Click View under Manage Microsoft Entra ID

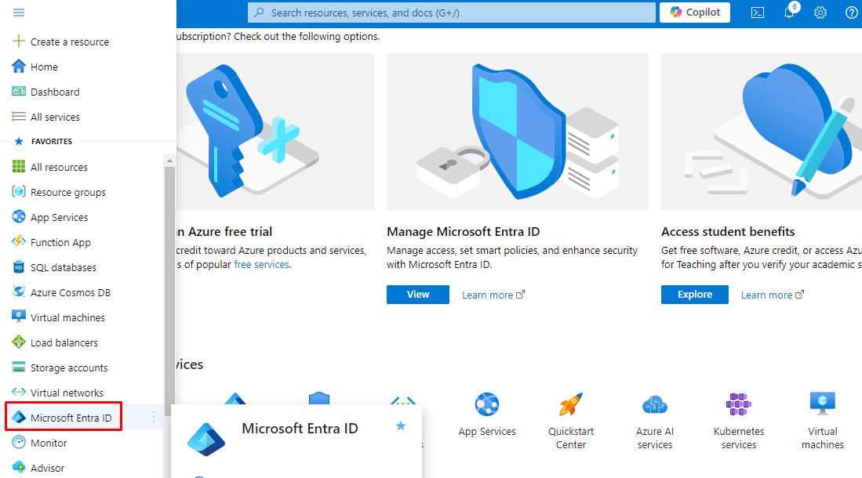(x=418, y=295)
